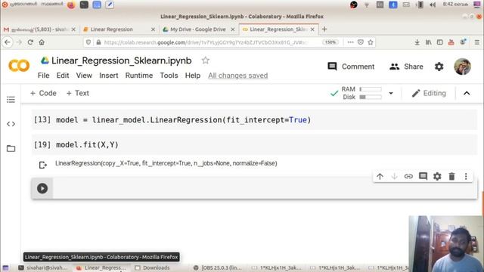The height and width of the screenshot is (272, 484).
Task: Add a comment on the cell
Action: (x=423, y=176)
